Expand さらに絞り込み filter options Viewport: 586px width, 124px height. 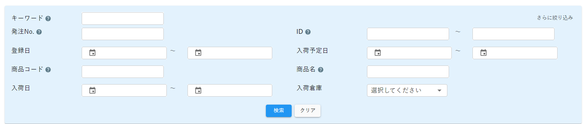point(555,18)
